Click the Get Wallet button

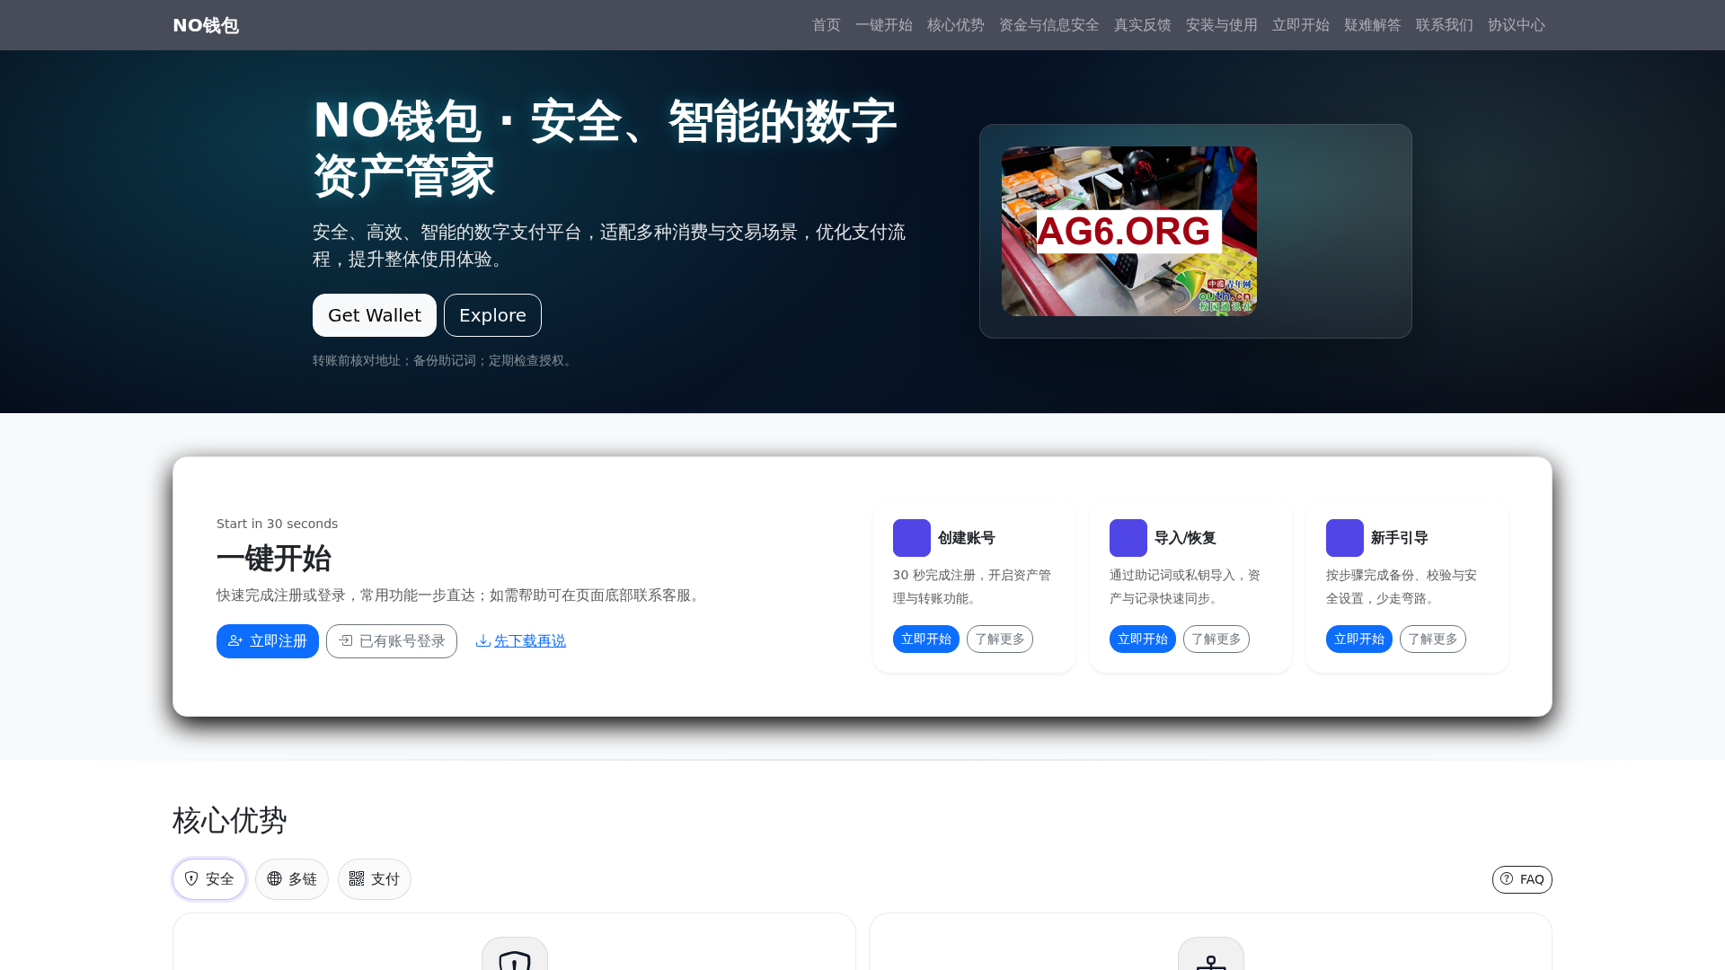tap(375, 315)
